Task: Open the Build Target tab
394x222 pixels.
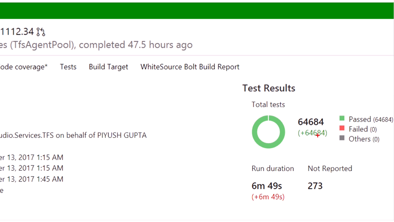Action: pos(109,67)
